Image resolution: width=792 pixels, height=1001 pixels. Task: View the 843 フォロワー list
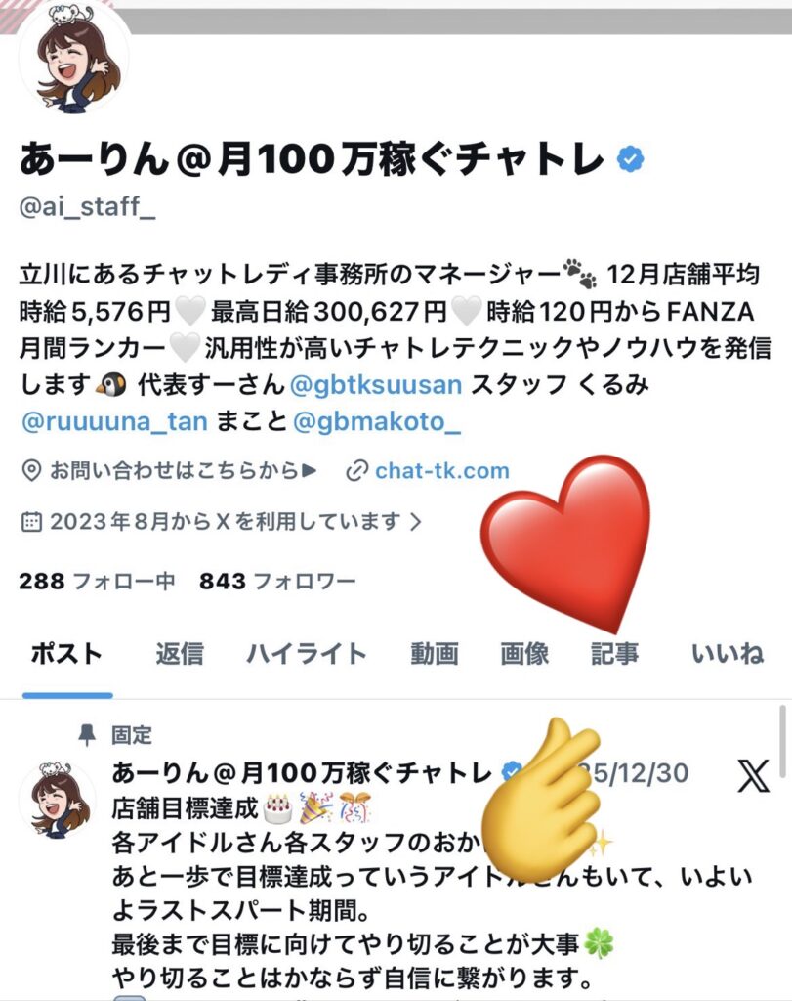(277, 581)
